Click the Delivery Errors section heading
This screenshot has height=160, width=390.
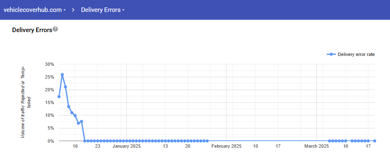(32, 30)
